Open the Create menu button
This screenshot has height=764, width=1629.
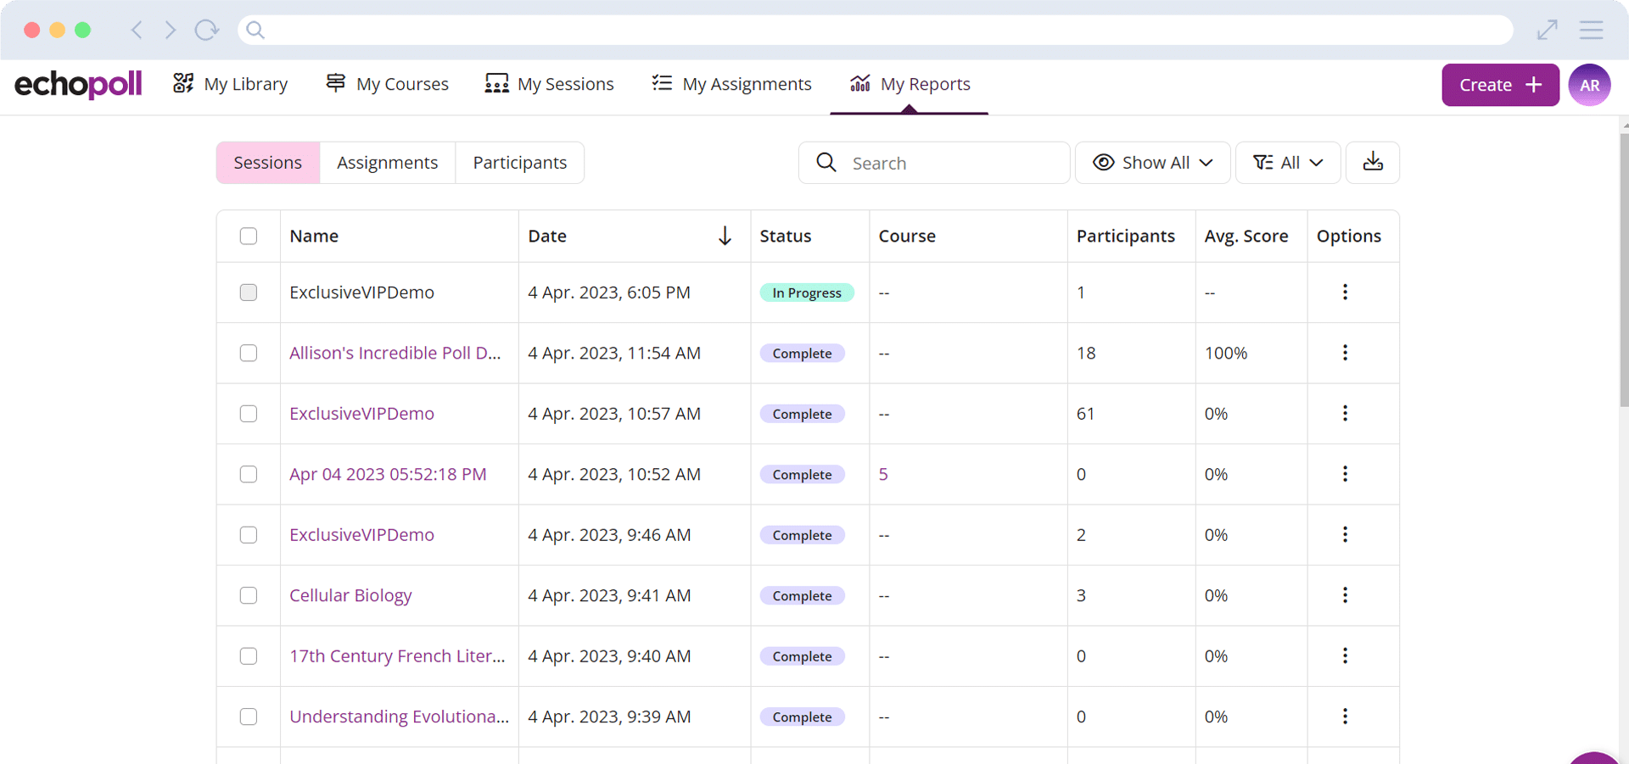pyautogui.click(x=1500, y=85)
